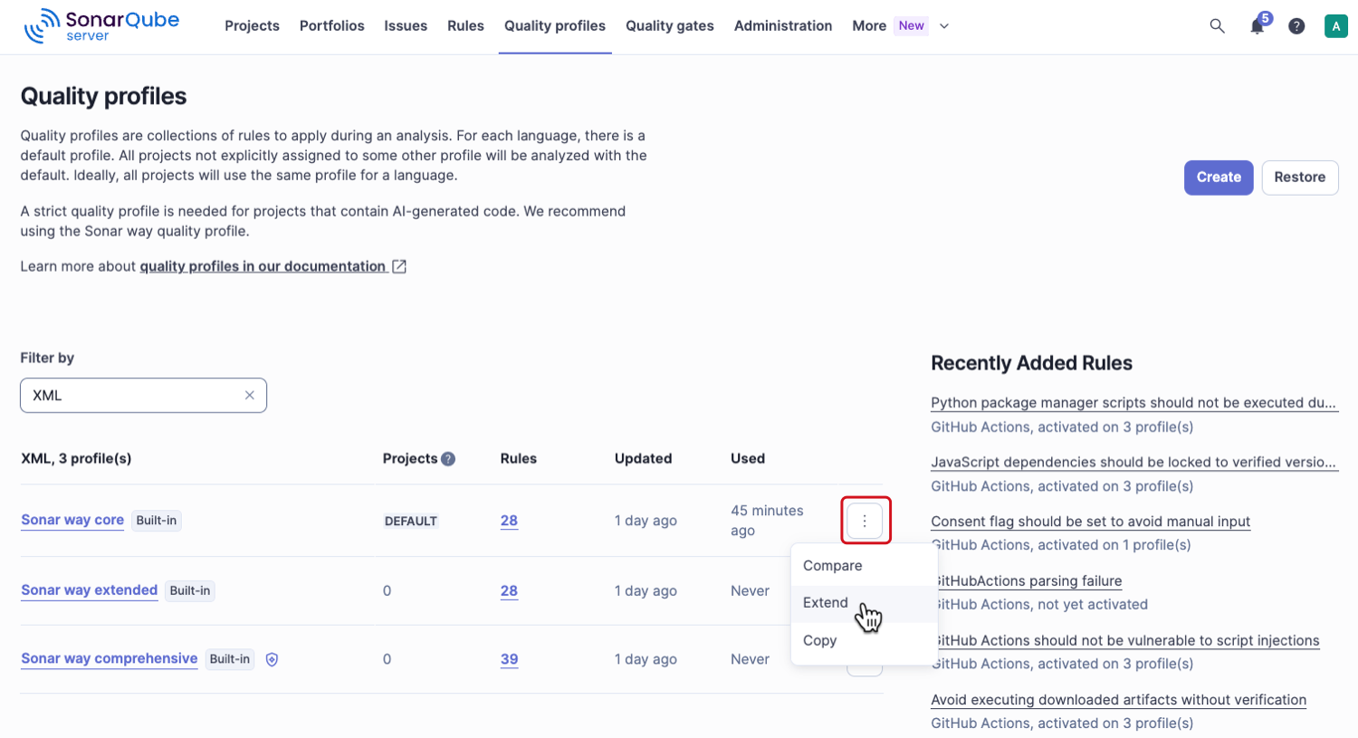Open Portfolios in top navigation
The image size is (1358, 738).
332,26
